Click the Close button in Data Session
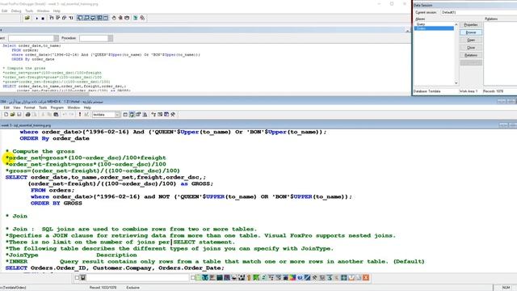Screen dimensions: 517x291 471,48
